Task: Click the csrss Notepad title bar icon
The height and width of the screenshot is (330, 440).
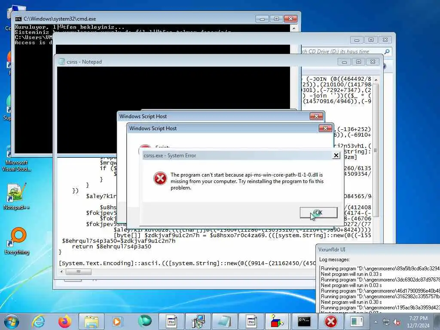Action: [x=61, y=62]
